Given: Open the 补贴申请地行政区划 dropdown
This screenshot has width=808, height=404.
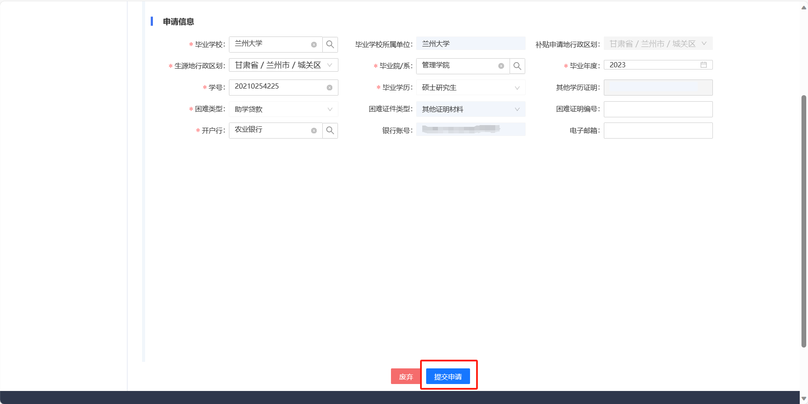Looking at the screenshot, I should (x=704, y=43).
